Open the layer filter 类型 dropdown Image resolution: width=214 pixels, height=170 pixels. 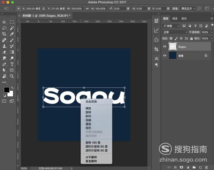point(171,26)
